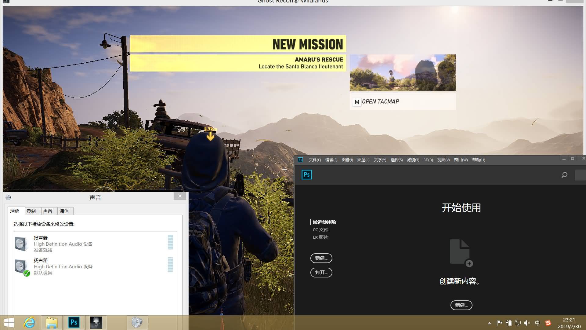Click the Photoshop search magnifier icon
Viewport: 586px width, 330px height.
(x=564, y=175)
